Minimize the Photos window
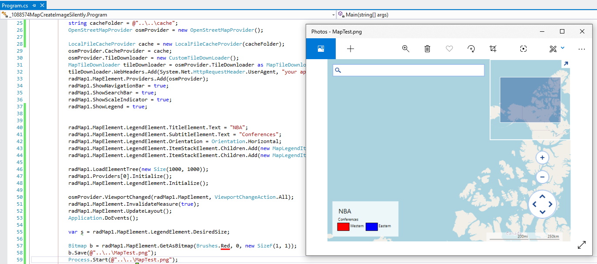This screenshot has width=597, height=264. point(542,31)
